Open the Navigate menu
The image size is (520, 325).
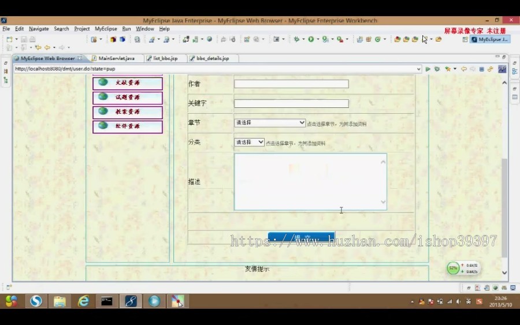[39, 29]
